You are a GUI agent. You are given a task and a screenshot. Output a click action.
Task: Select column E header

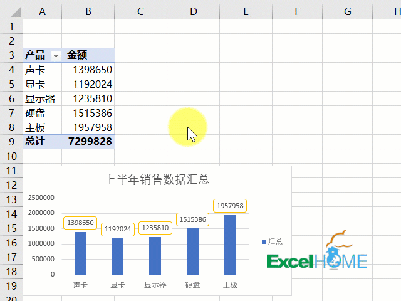pos(246,11)
